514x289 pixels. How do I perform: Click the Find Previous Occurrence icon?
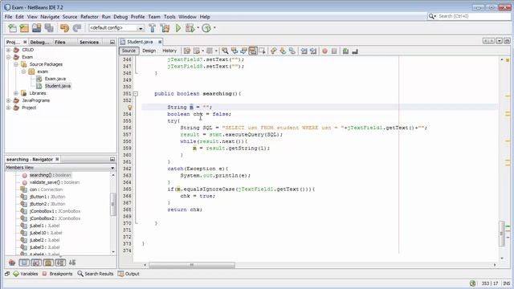234,51
